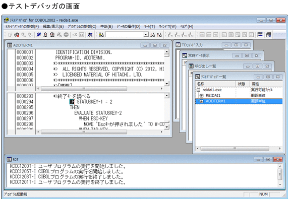The height and width of the screenshot is (201, 290).
Task: Click 'EVALUATE STATUSKEY-2' source line
Action: point(98,113)
